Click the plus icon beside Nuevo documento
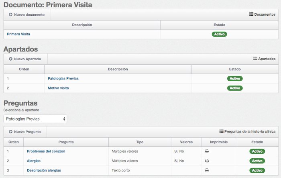This screenshot has width=281, height=178. (x=10, y=14)
